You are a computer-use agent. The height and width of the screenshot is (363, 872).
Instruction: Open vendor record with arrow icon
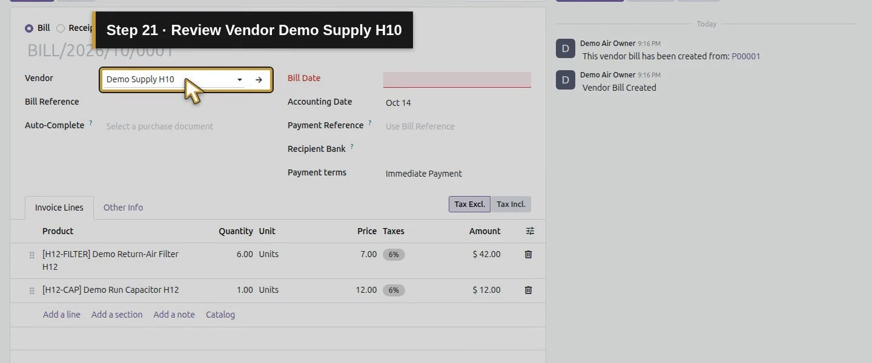pos(259,80)
